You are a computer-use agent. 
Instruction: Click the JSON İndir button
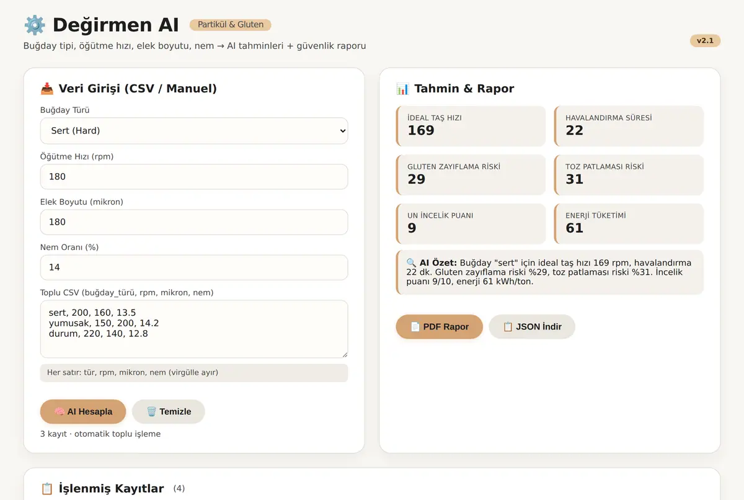tap(532, 327)
